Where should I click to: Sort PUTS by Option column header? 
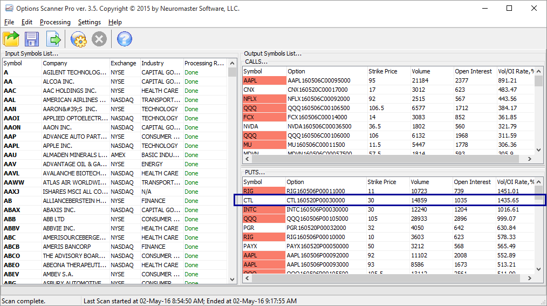coord(326,182)
